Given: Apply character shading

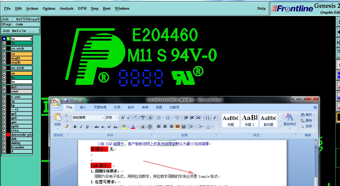Looking at the screenshot, I should 143,127.
